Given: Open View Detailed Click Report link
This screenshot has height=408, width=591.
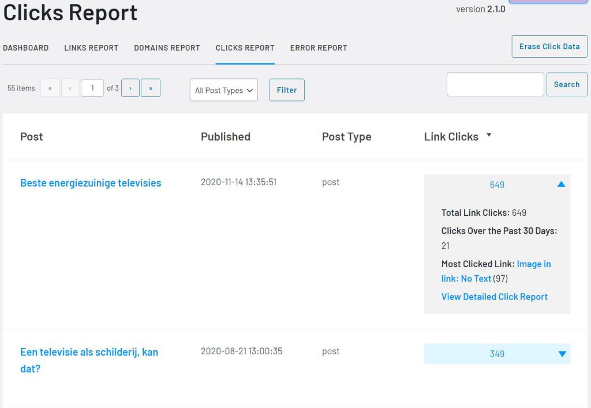Looking at the screenshot, I should click(x=495, y=297).
